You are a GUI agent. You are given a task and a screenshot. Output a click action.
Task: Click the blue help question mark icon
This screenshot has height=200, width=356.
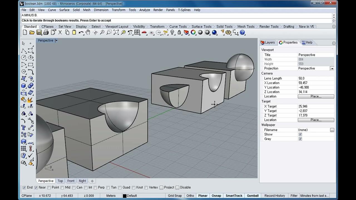tap(242, 32)
